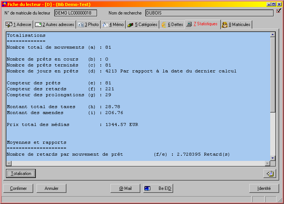
Task: Click the icon on the Adresse tab
Action: click(x=9, y=25)
